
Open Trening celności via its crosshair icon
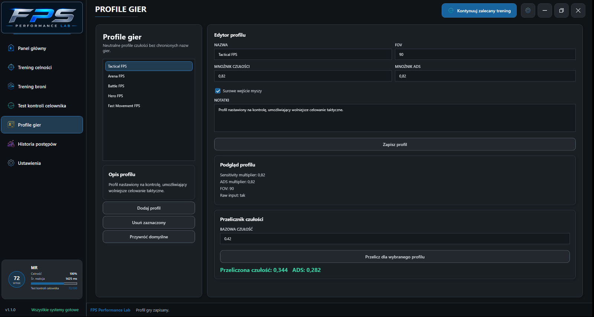[x=11, y=67]
